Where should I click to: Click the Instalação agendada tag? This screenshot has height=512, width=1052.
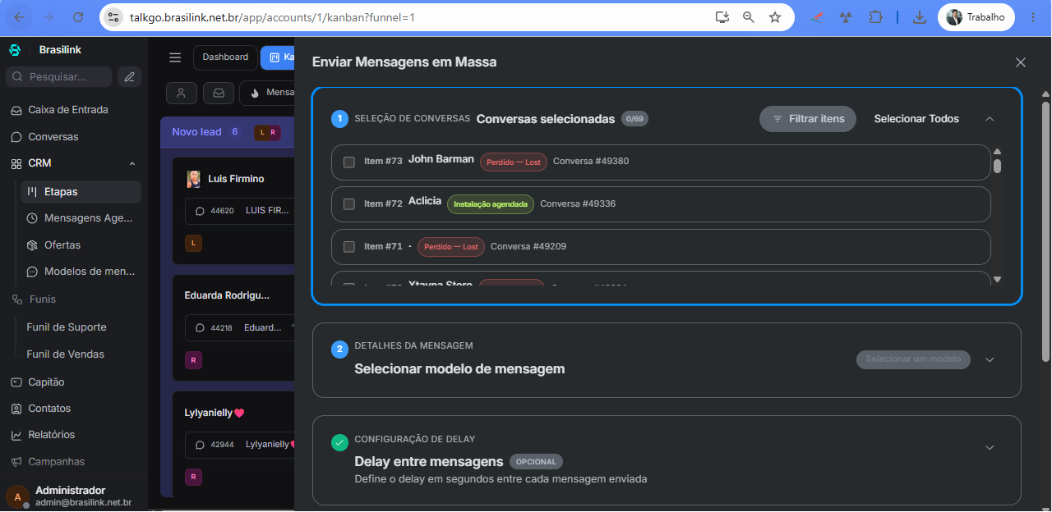point(491,204)
